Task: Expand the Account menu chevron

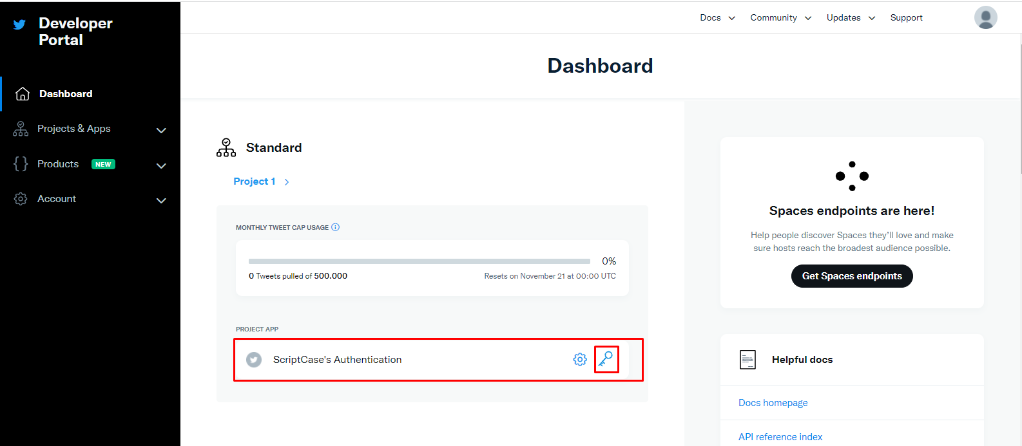Action: pos(161,200)
